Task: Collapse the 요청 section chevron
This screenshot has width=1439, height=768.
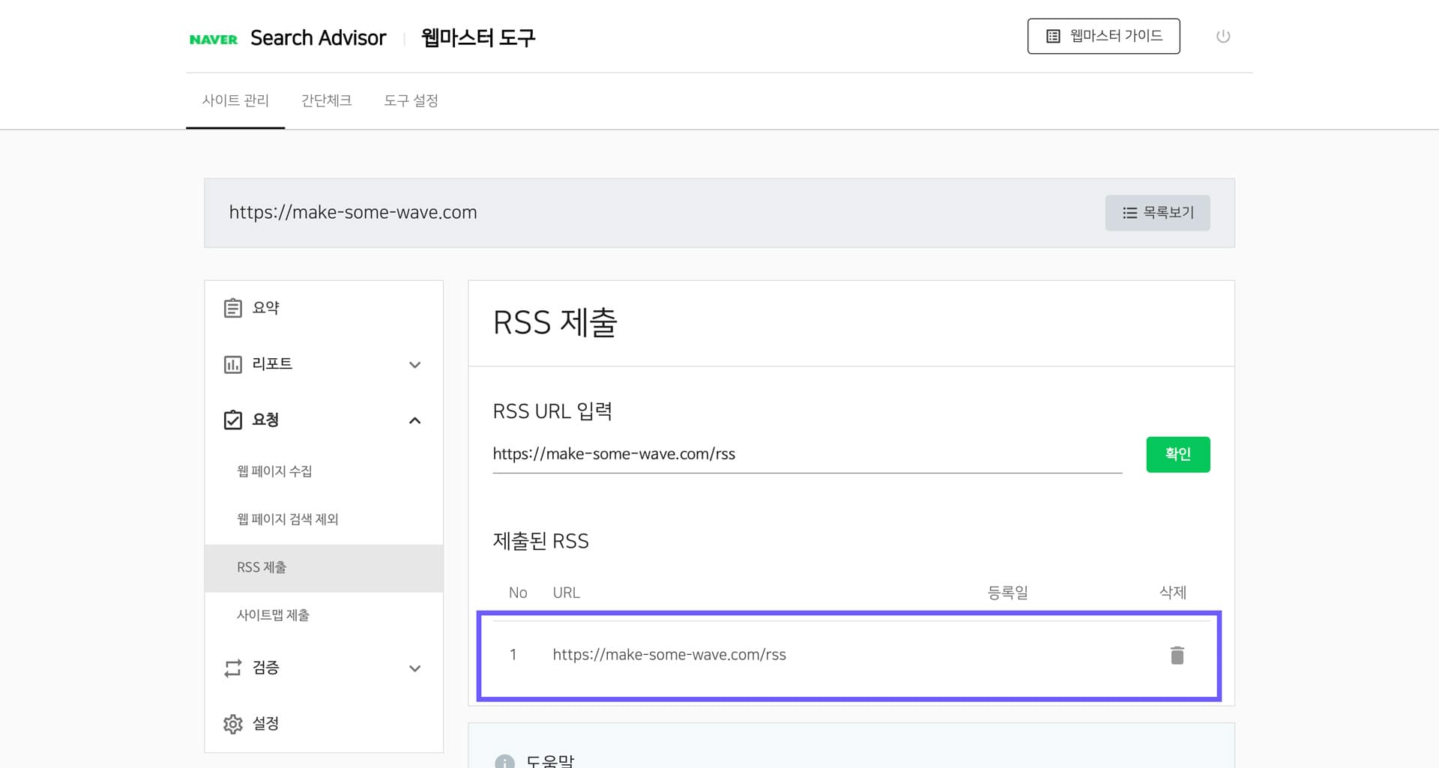Action: [x=414, y=420]
